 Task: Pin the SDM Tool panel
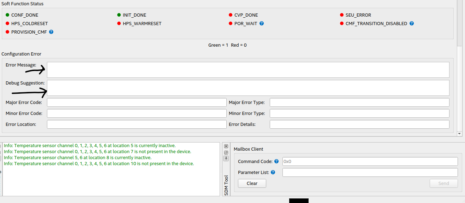coord(226,158)
